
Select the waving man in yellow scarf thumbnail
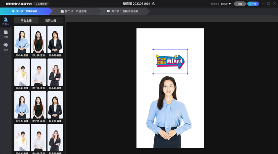click(22, 72)
